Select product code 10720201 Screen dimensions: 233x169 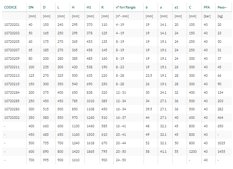(x=12, y=24)
